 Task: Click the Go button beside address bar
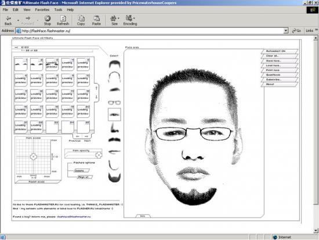point(296,31)
